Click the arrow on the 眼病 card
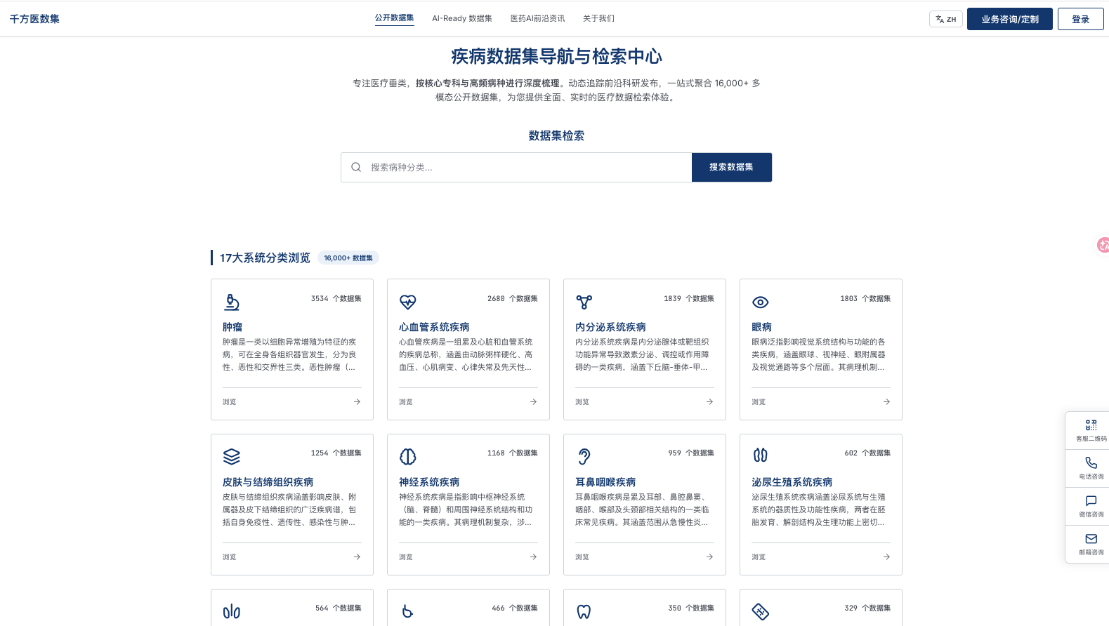 [x=886, y=402]
